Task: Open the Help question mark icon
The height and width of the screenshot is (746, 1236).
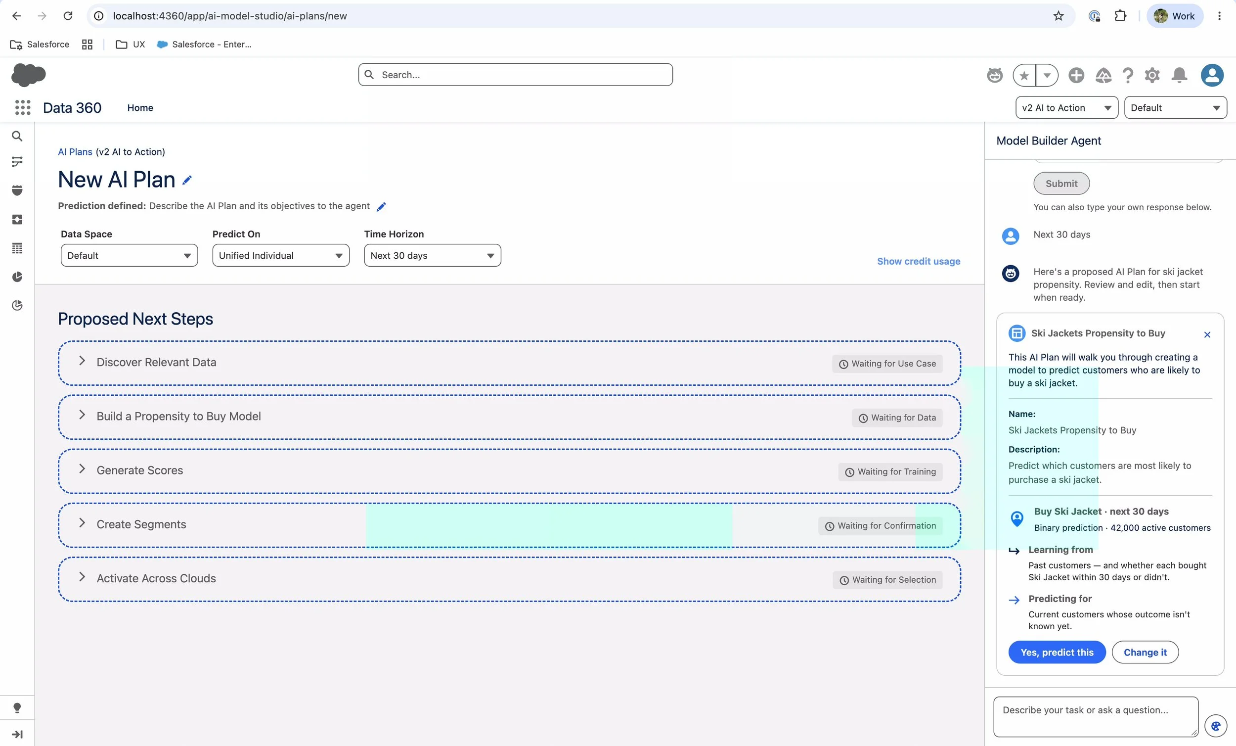Action: point(1128,75)
